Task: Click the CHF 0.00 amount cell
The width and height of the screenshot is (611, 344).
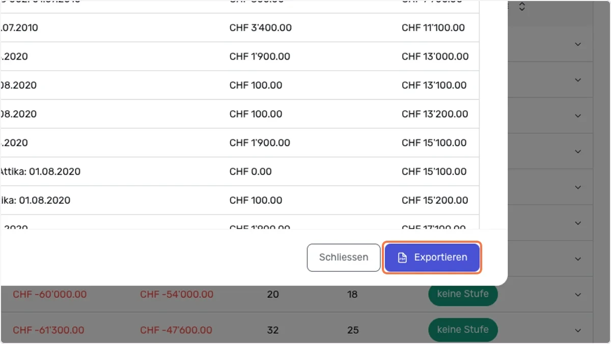Action: point(251,171)
